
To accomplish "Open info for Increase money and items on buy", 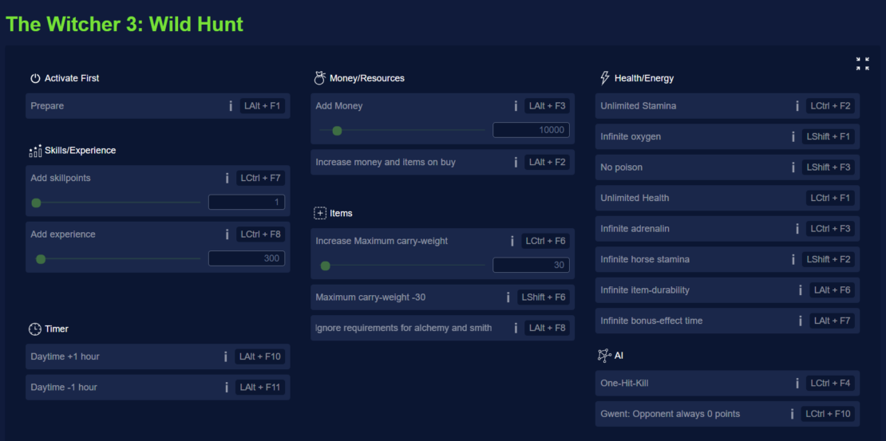I will [516, 163].
